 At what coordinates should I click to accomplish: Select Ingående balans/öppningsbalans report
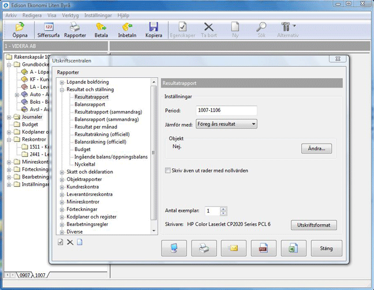click(x=111, y=157)
